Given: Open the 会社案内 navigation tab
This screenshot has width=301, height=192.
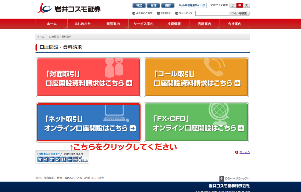Looking at the screenshot, I should 235,24.
